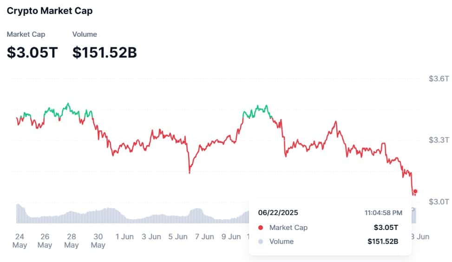Click the red Market Cap dot in tooltip
Image resolution: width=452 pixels, height=262 pixels.
[x=261, y=228]
